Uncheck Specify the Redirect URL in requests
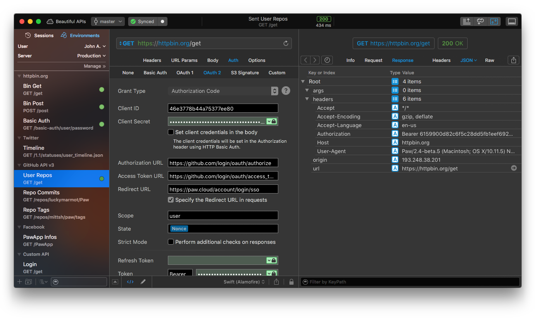Image resolution: width=535 pixels, height=321 pixels. (x=171, y=200)
